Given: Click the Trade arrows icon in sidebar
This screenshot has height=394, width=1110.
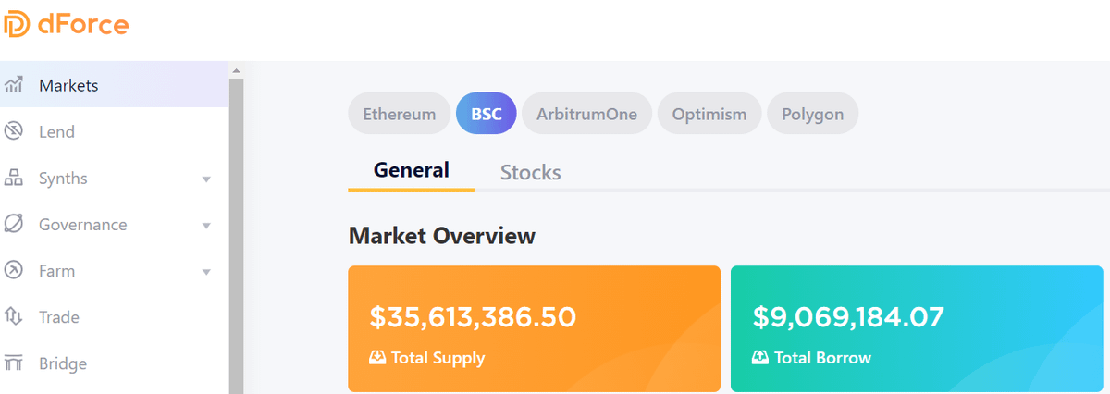Looking at the screenshot, I should (x=14, y=317).
